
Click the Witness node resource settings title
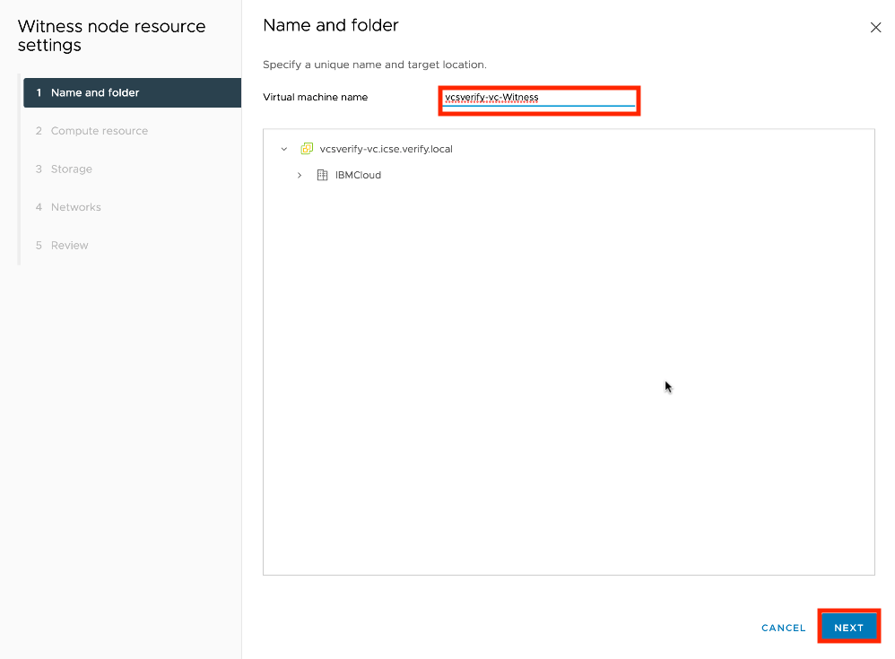coord(111,36)
